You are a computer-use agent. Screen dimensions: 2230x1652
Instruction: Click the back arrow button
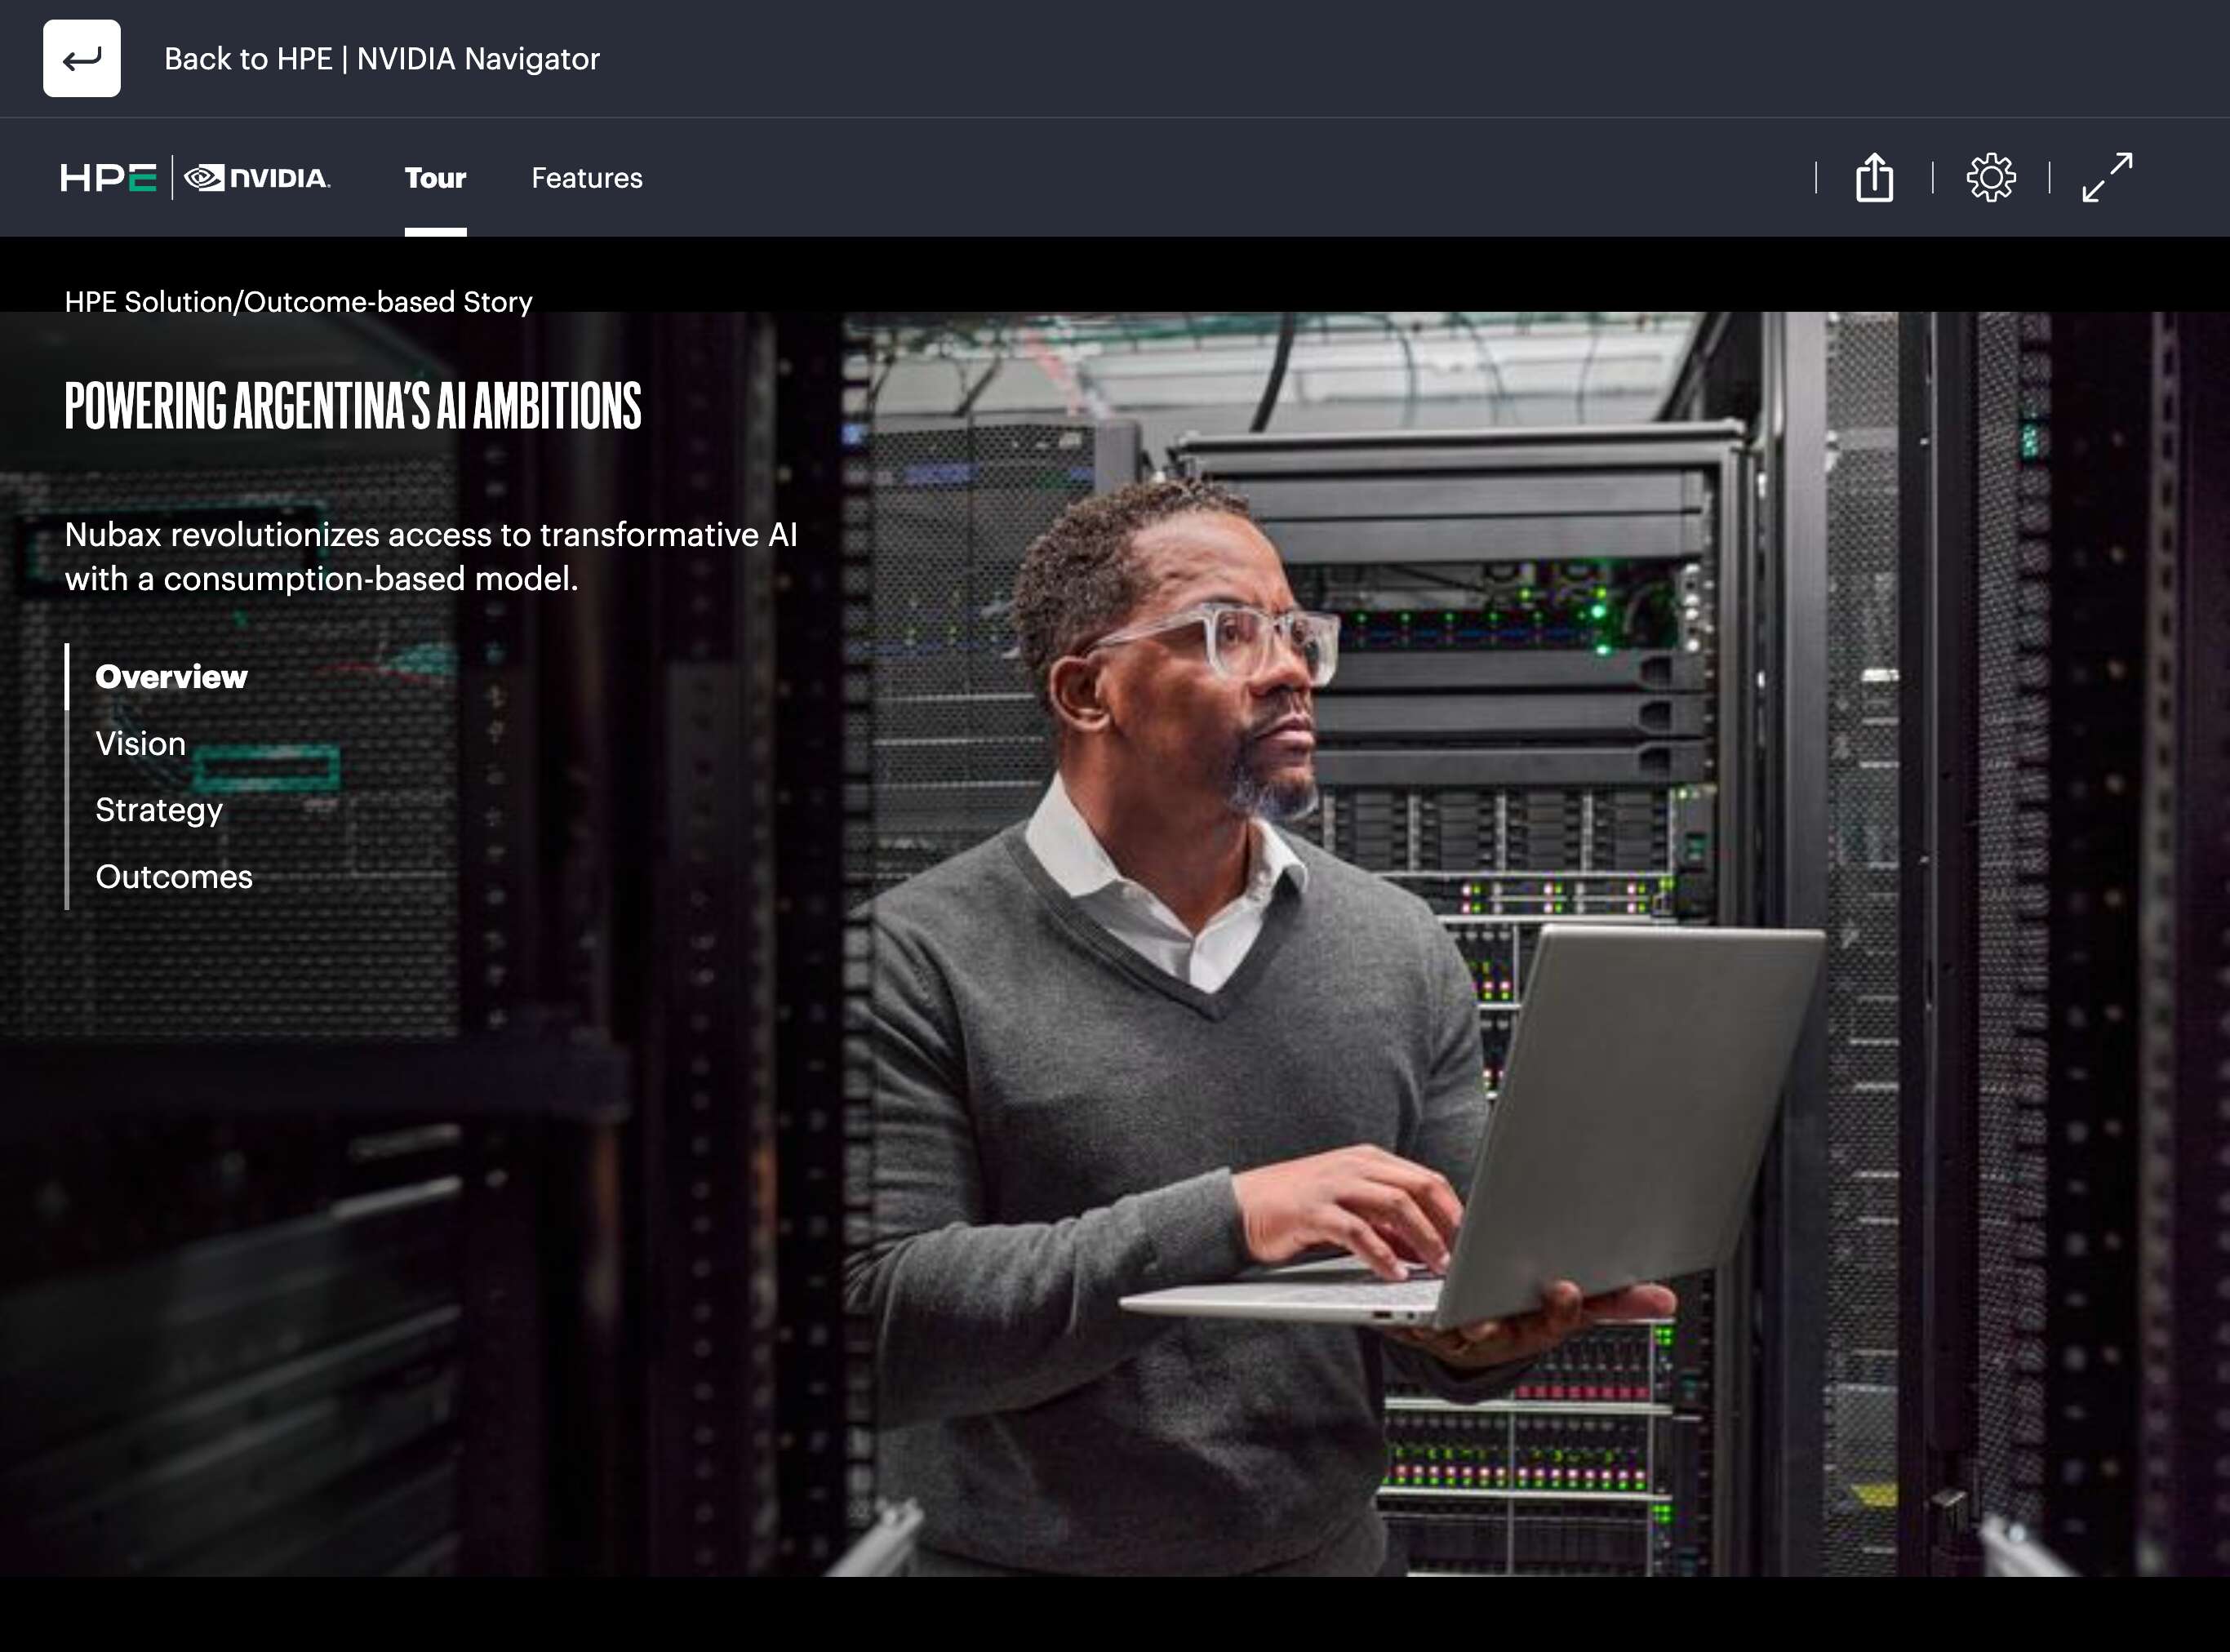[82, 58]
